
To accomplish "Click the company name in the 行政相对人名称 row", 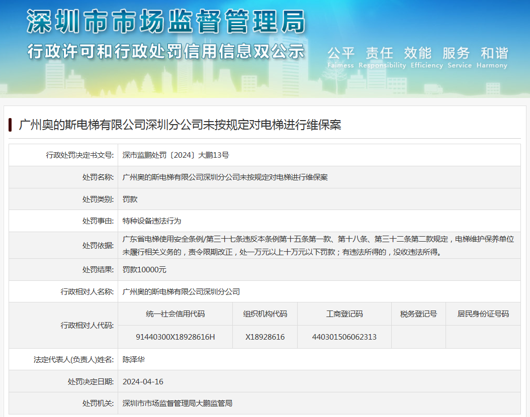I will pyautogui.click(x=181, y=292).
